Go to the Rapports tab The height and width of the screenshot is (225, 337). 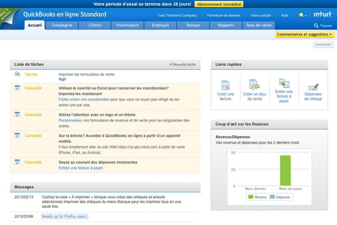(x=226, y=25)
